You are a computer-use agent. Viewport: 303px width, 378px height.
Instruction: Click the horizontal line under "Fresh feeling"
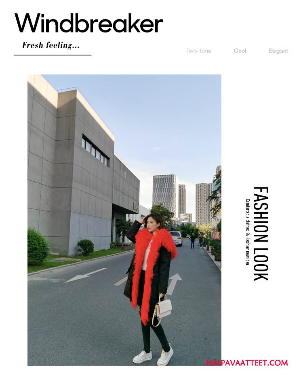coord(53,55)
